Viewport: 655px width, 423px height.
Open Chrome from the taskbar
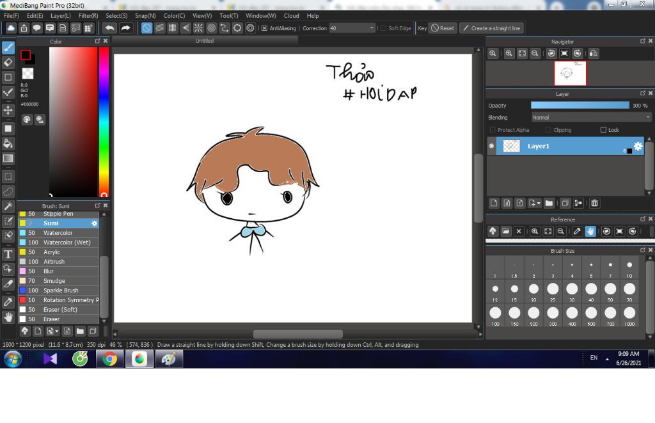point(109,359)
